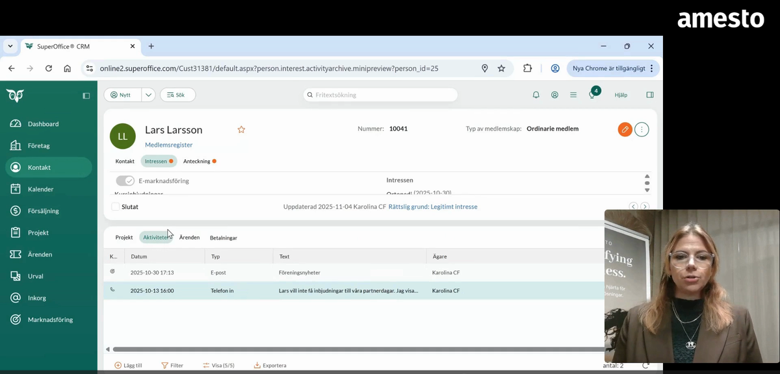Viewport: 780px width, 374px height.
Task: Open the Rättslig grund: Legitimt intresse link
Action: click(433, 206)
